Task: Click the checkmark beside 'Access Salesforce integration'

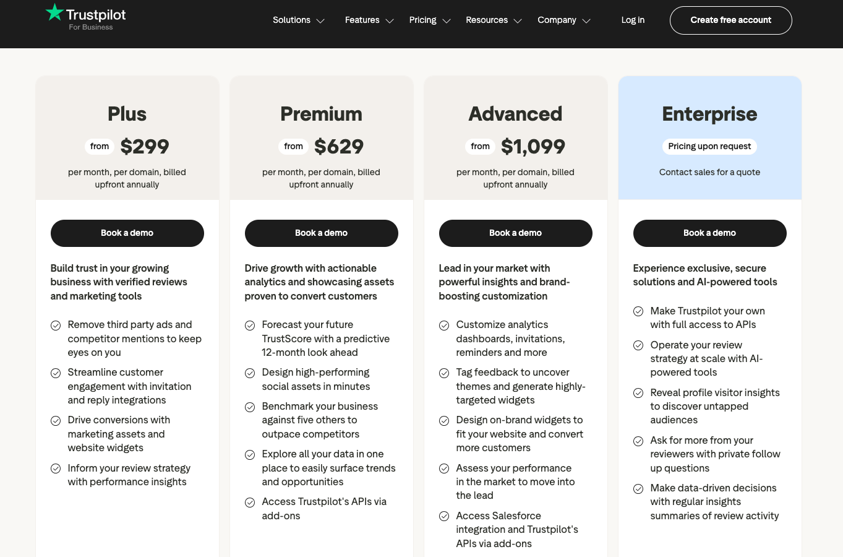Action: pos(444,516)
